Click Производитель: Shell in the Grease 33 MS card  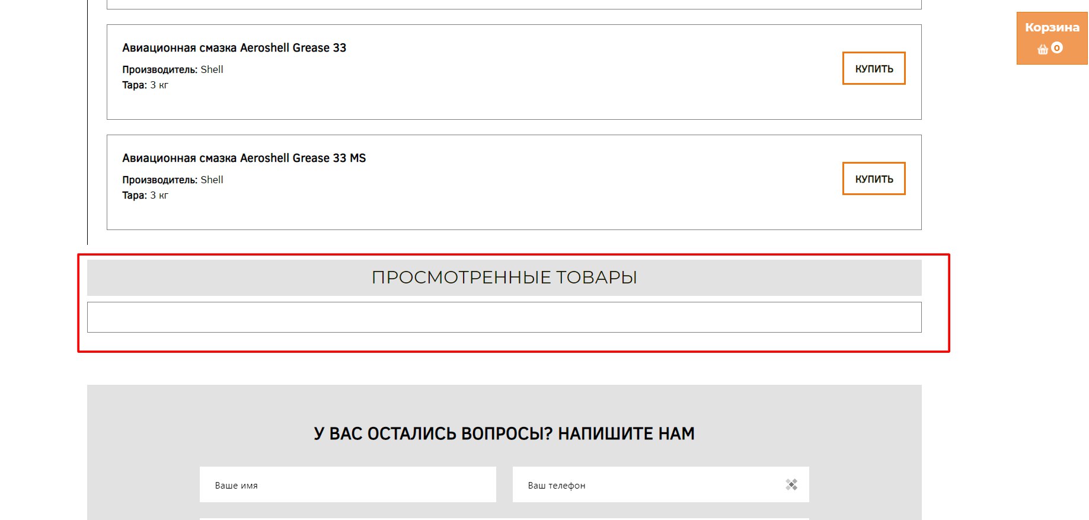[x=173, y=180]
